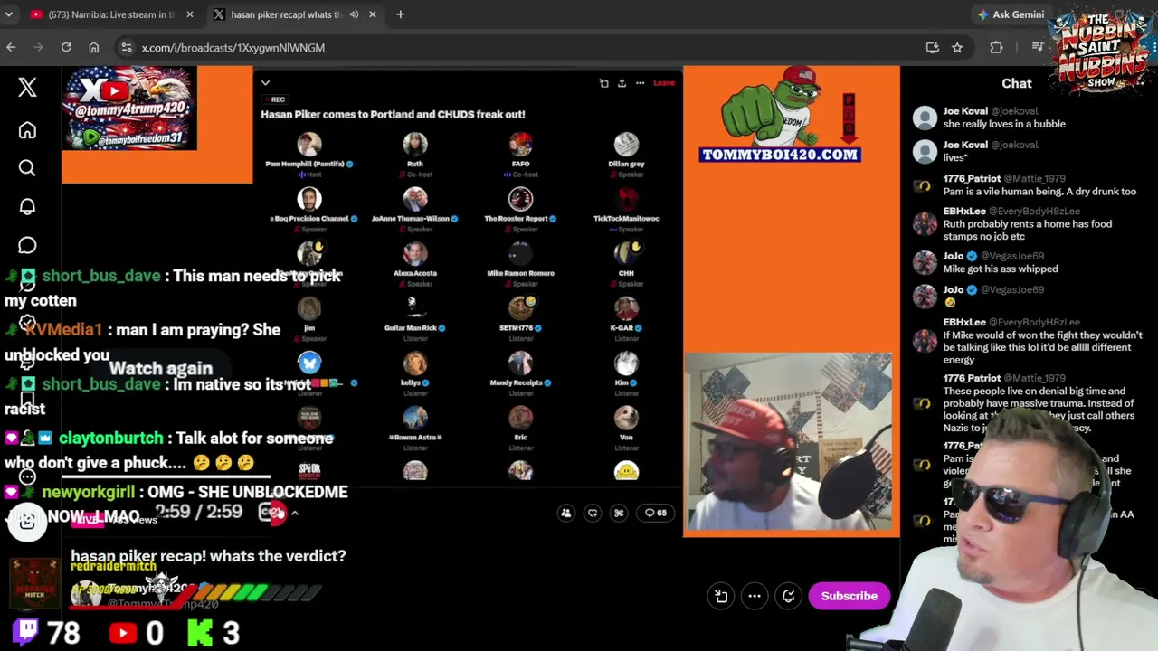Screen dimensions: 1158x651
Task: Open Search in X sidebar
Action: click(27, 168)
